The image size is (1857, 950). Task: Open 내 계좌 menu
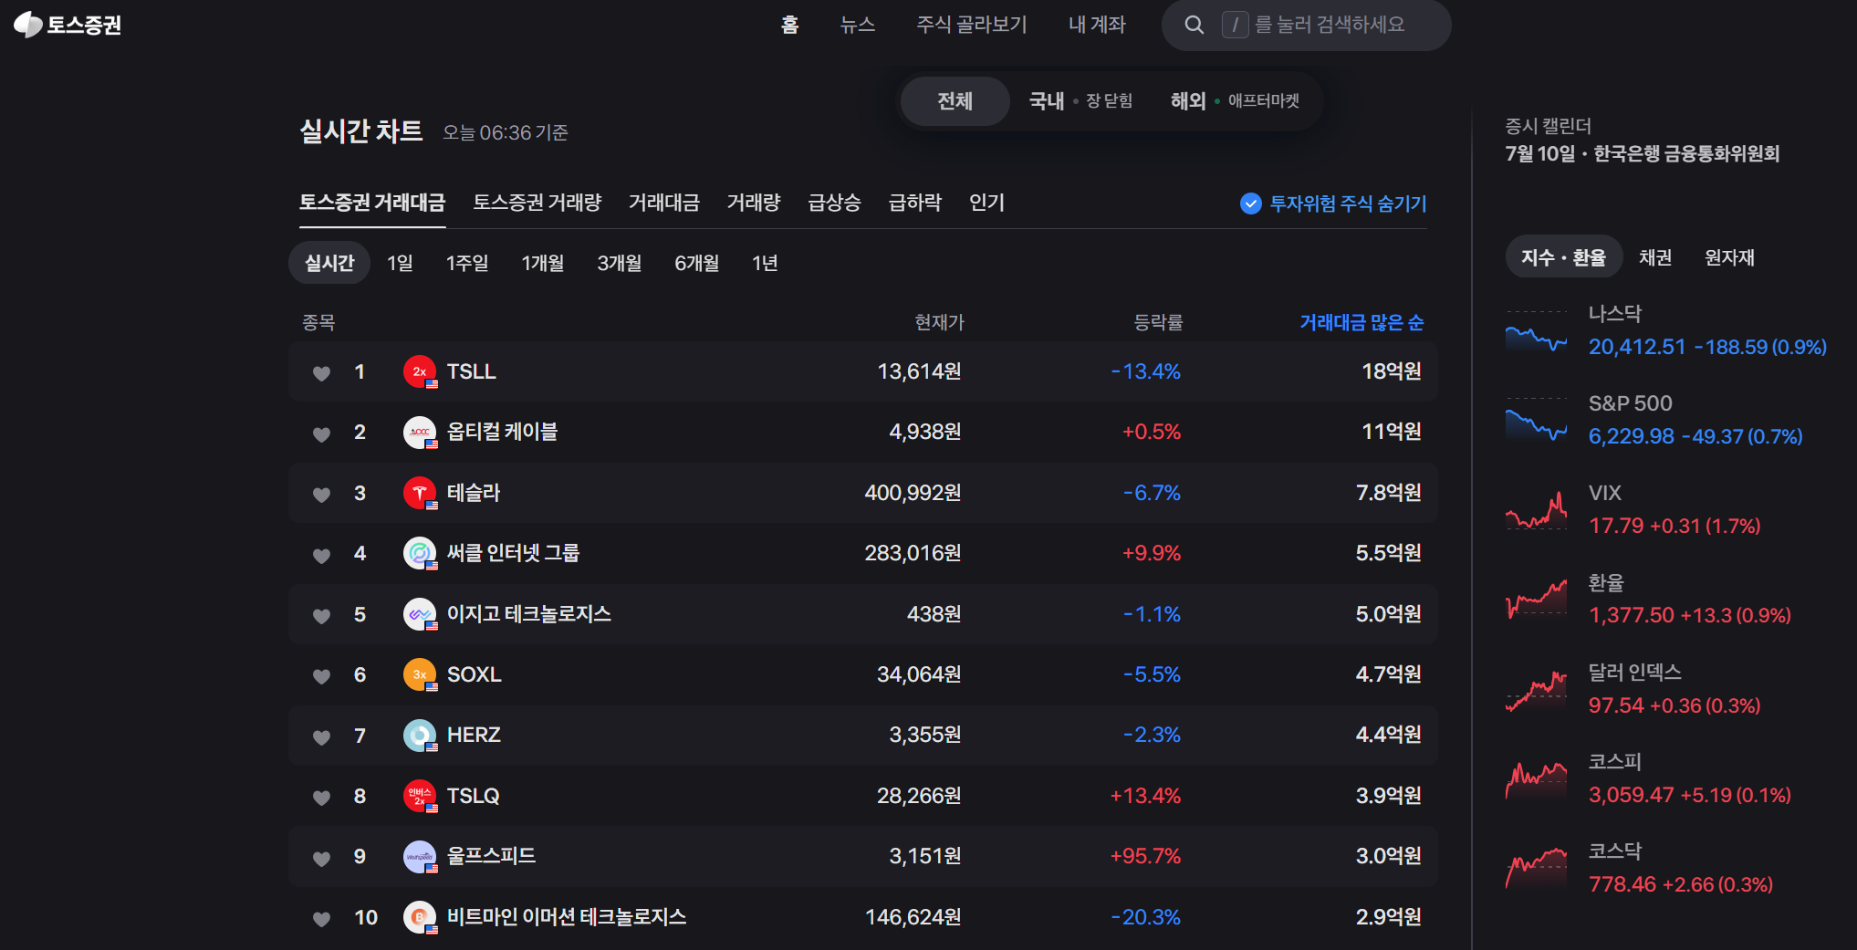click(x=1097, y=25)
